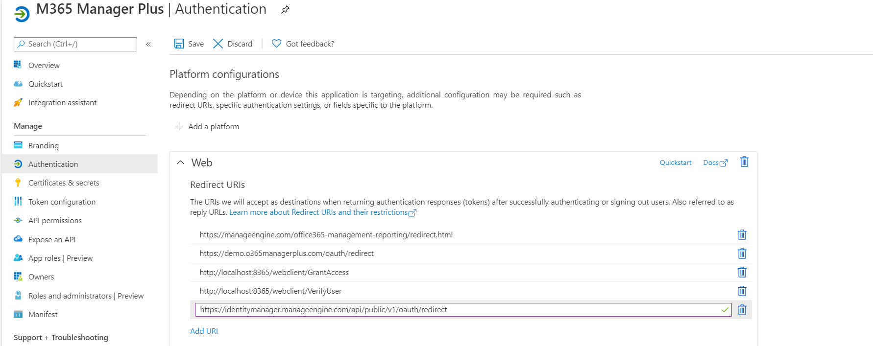Click the pin icon beside Authentication title
Screen dimensions: 873x346
click(285, 10)
